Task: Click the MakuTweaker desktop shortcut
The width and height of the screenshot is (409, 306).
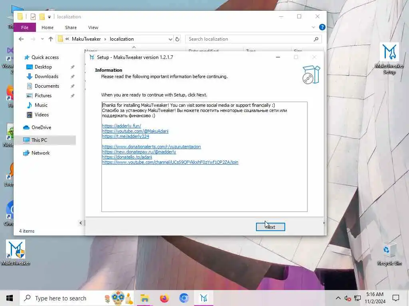Action: pos(16,252)
